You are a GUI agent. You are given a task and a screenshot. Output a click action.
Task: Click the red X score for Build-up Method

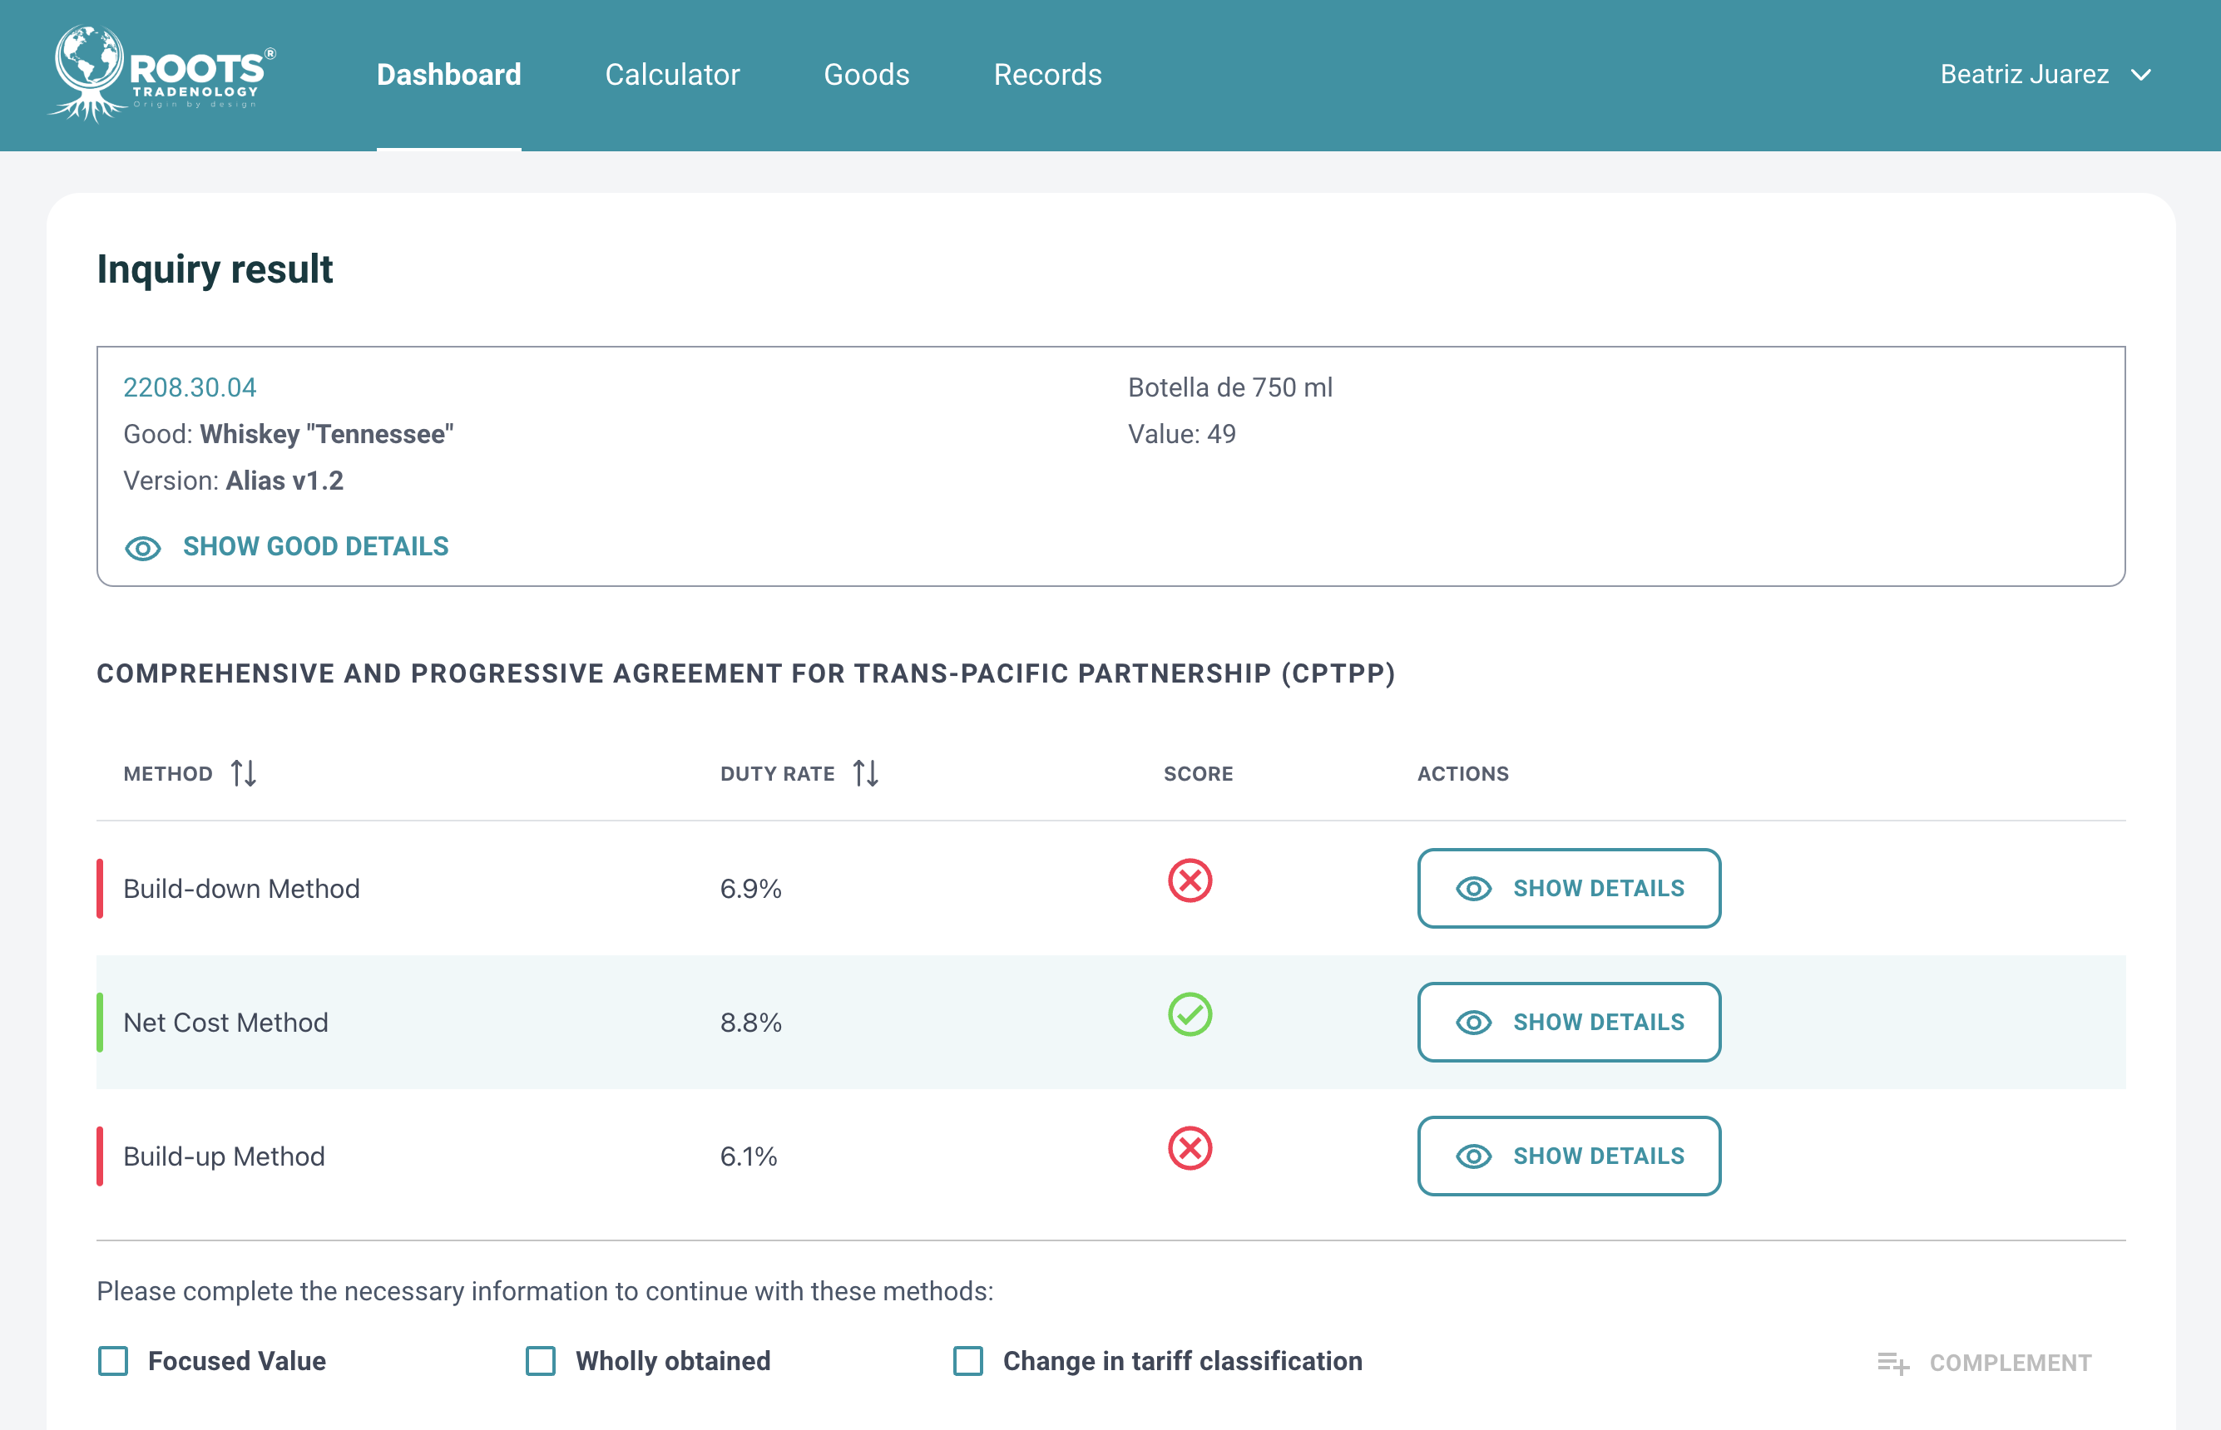[x=1189, y=1149]
